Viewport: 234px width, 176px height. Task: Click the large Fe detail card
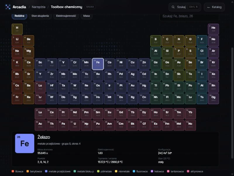[25, 143]
